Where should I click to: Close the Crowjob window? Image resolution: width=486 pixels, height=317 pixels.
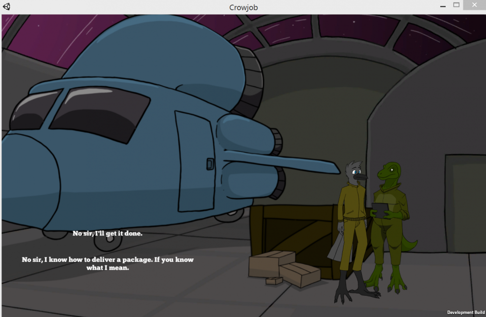pyautogui.click(x=474, y=5)
